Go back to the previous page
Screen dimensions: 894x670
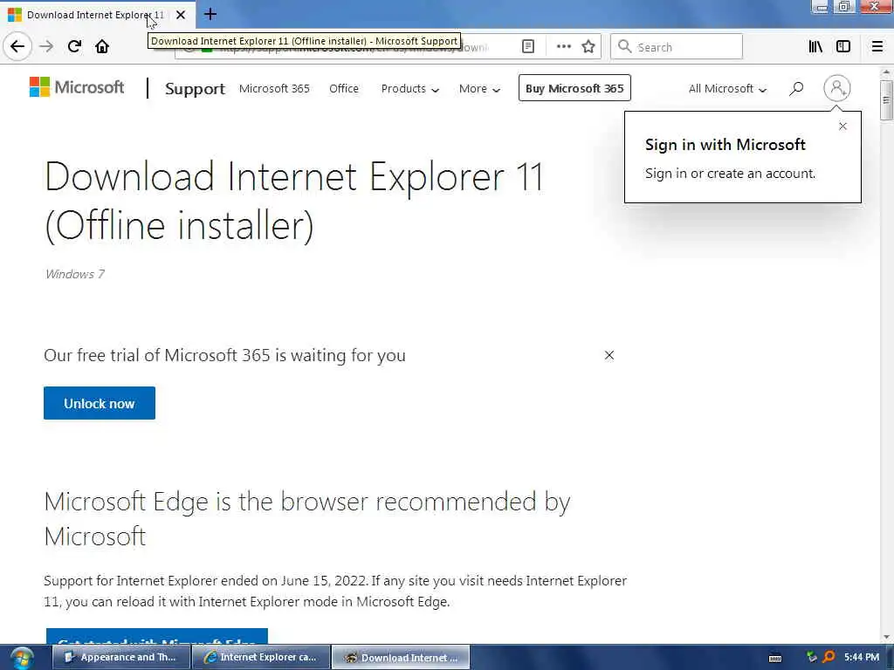tap(17, 46)
